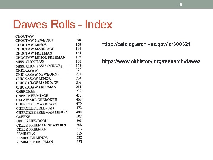Screen dimensions: 213x160
Task: Select the CHICKASAW entry
Action: pos(27,70)
